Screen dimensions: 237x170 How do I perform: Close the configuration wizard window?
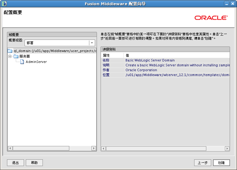tap(233, 4)
